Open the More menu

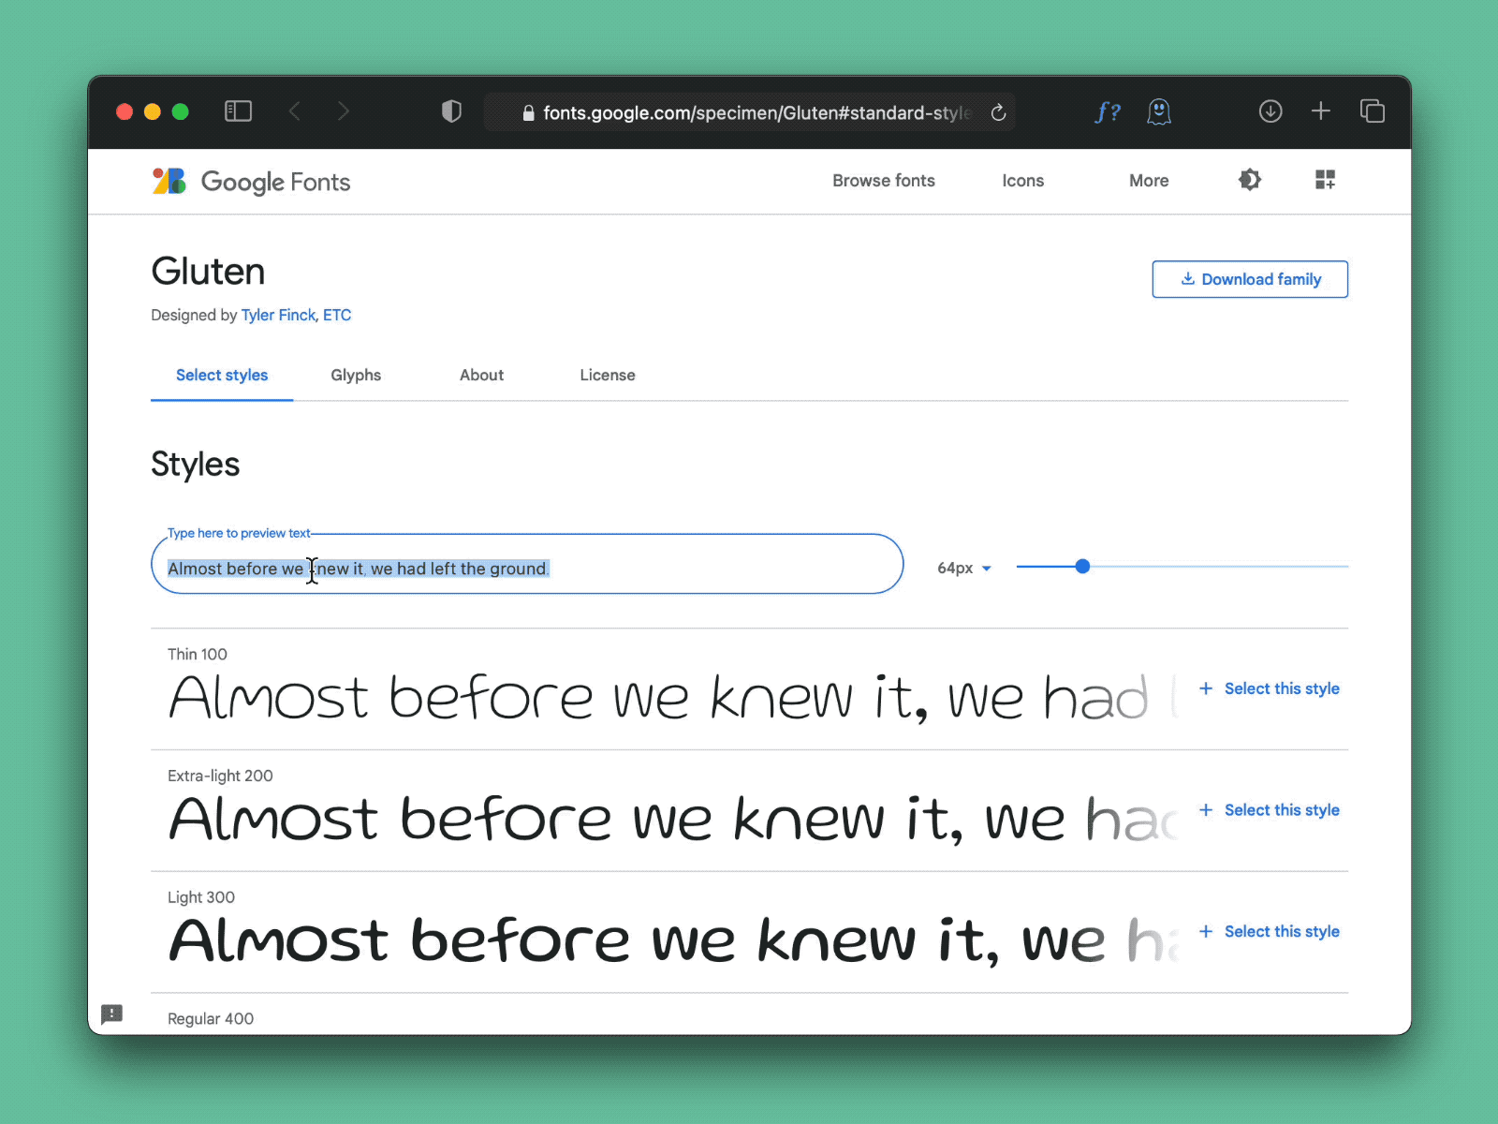tap(1149, 181)
